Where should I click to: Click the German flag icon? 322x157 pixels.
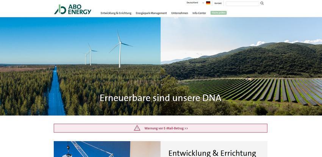(208, 3)
